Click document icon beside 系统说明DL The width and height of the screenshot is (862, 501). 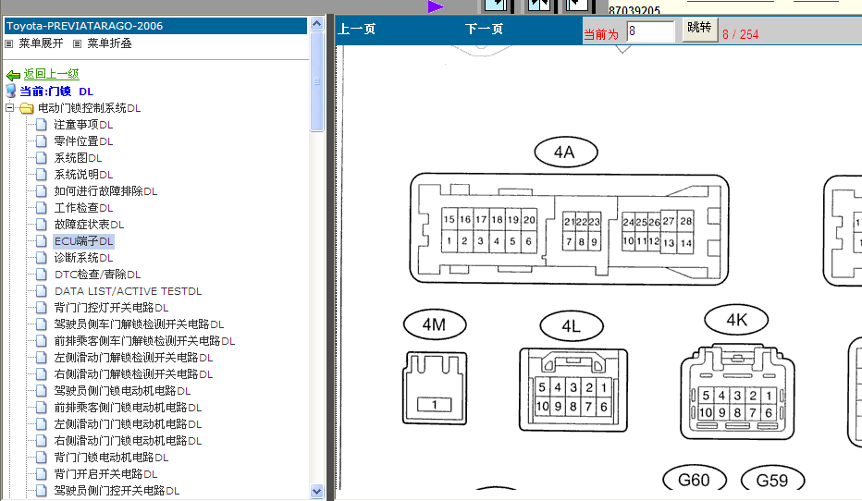coord(42,175)
